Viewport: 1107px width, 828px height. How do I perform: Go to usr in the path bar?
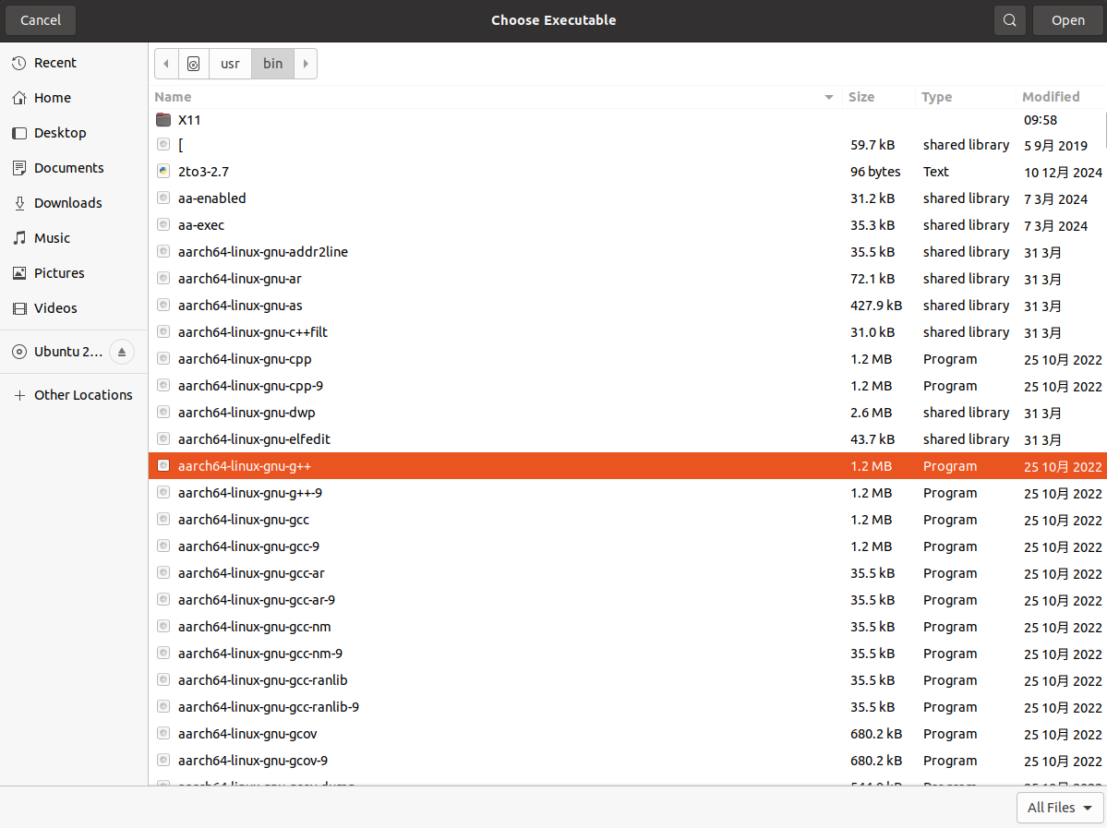click(x=230, y=64)
